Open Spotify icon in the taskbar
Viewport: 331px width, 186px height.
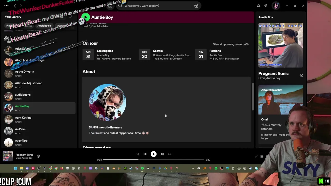coord(142,168)
